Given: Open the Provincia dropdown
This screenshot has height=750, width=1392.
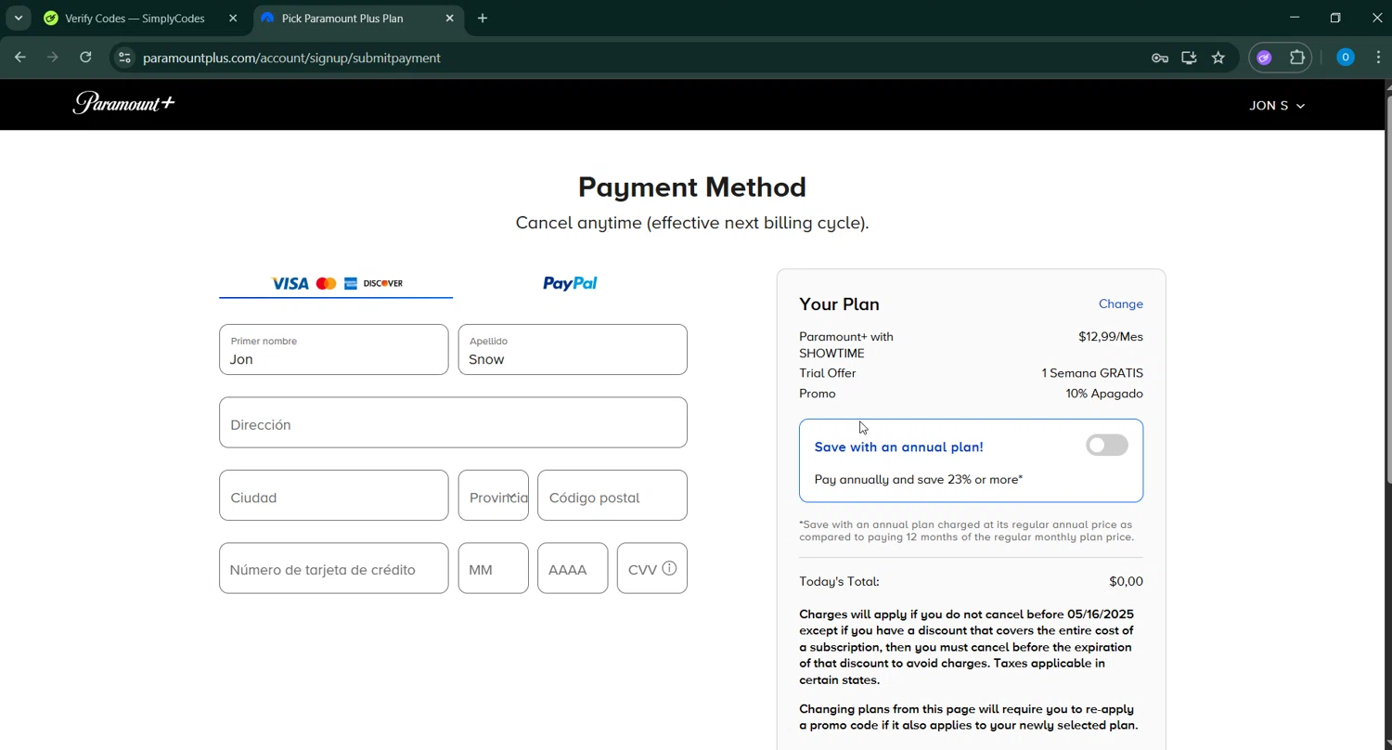Looking at the screenshot, I should tap(494, 497).
